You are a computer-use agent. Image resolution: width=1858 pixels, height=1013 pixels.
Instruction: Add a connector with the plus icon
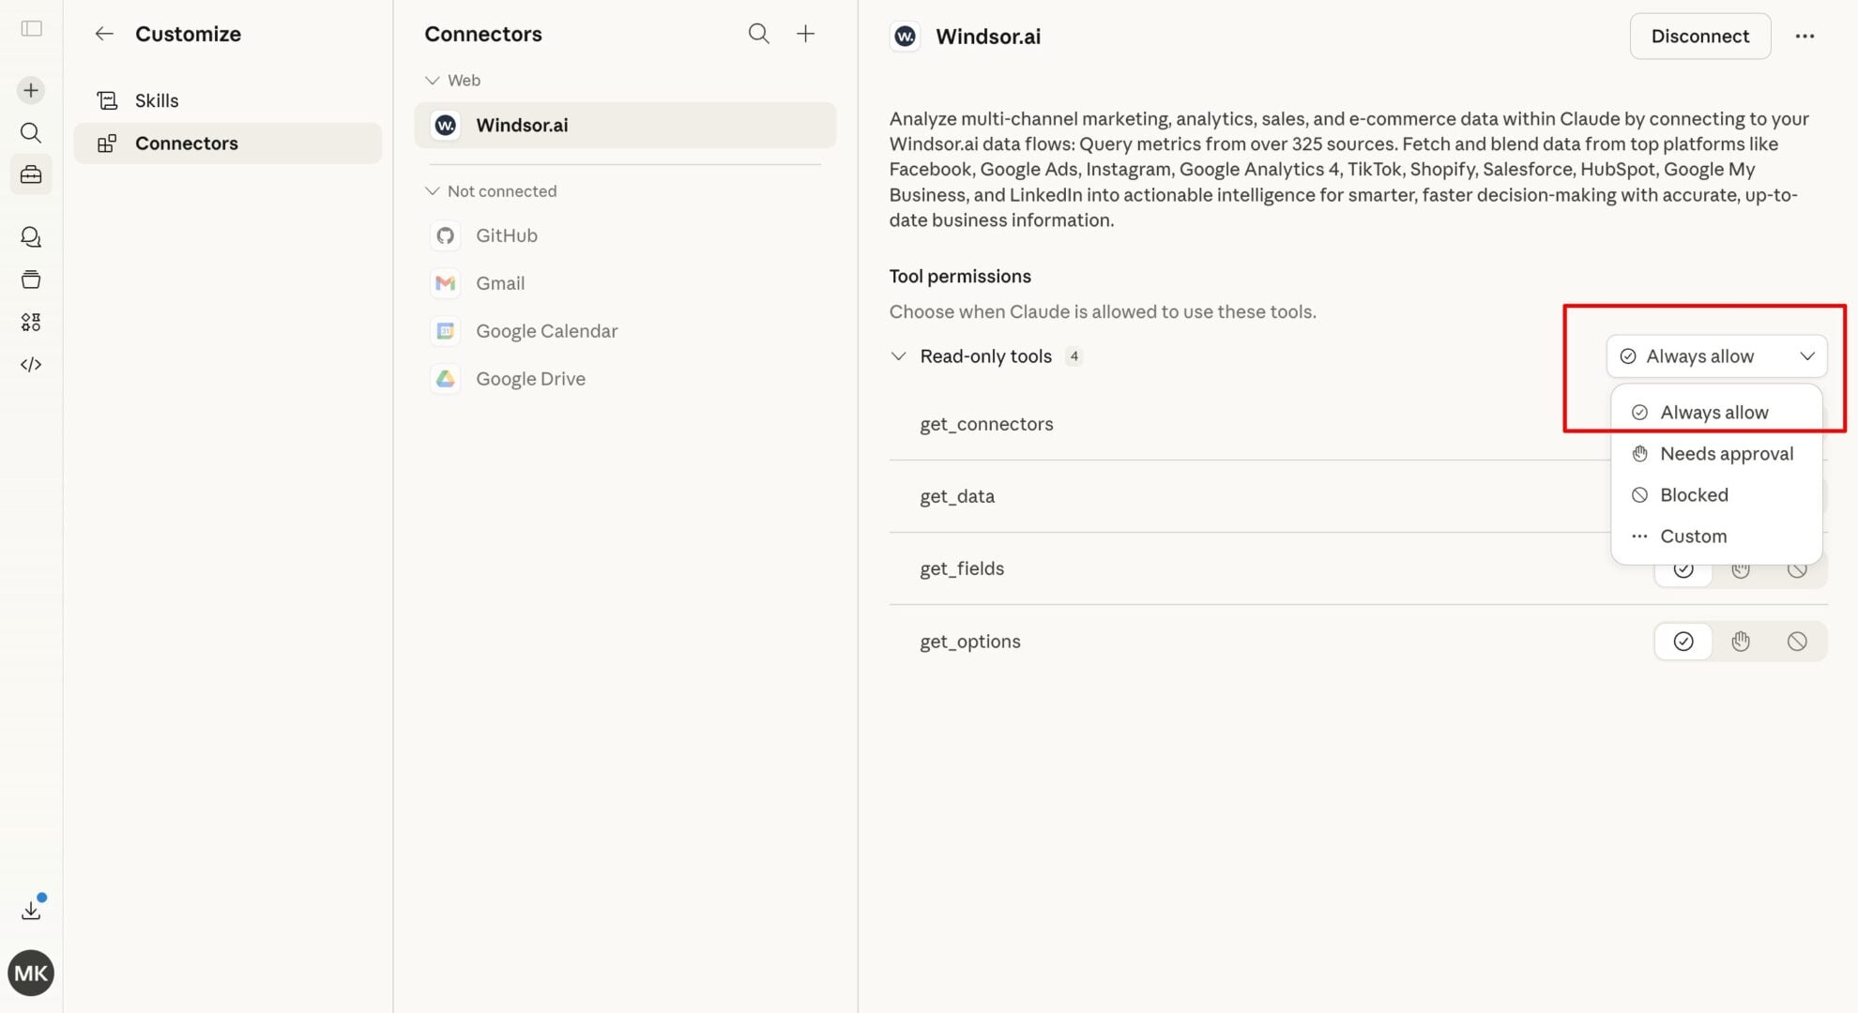pyautogui.click(x=805, y=34)
